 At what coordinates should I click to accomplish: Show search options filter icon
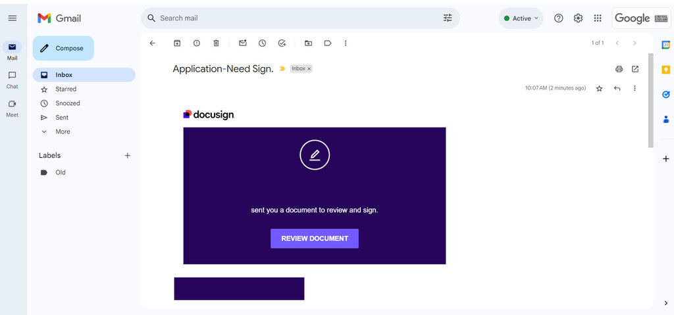point(448,18)
